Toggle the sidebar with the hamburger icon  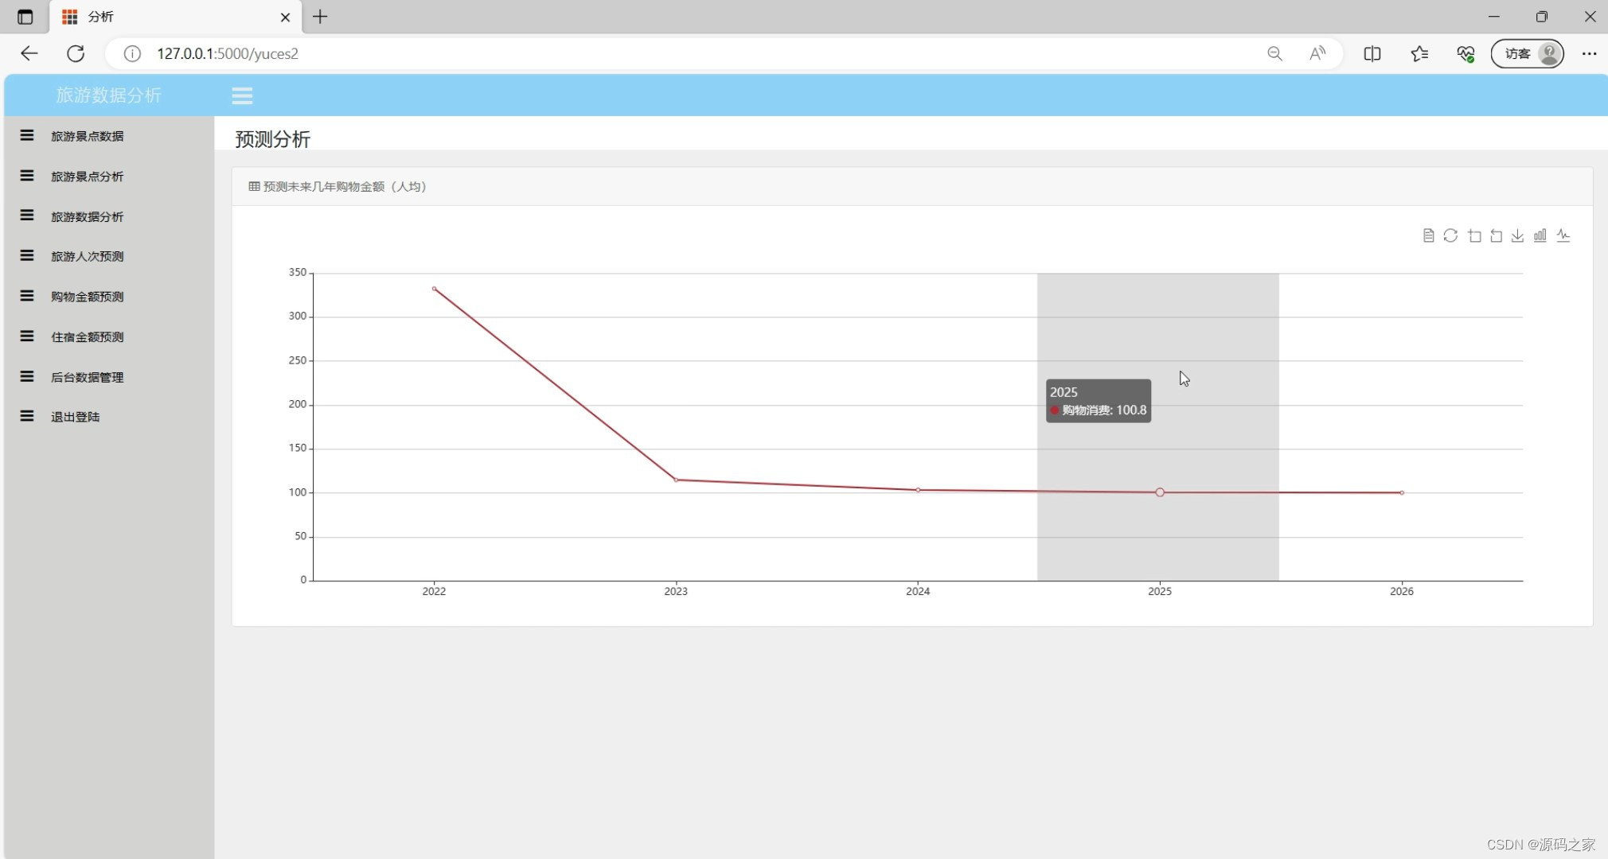(242, 96)
